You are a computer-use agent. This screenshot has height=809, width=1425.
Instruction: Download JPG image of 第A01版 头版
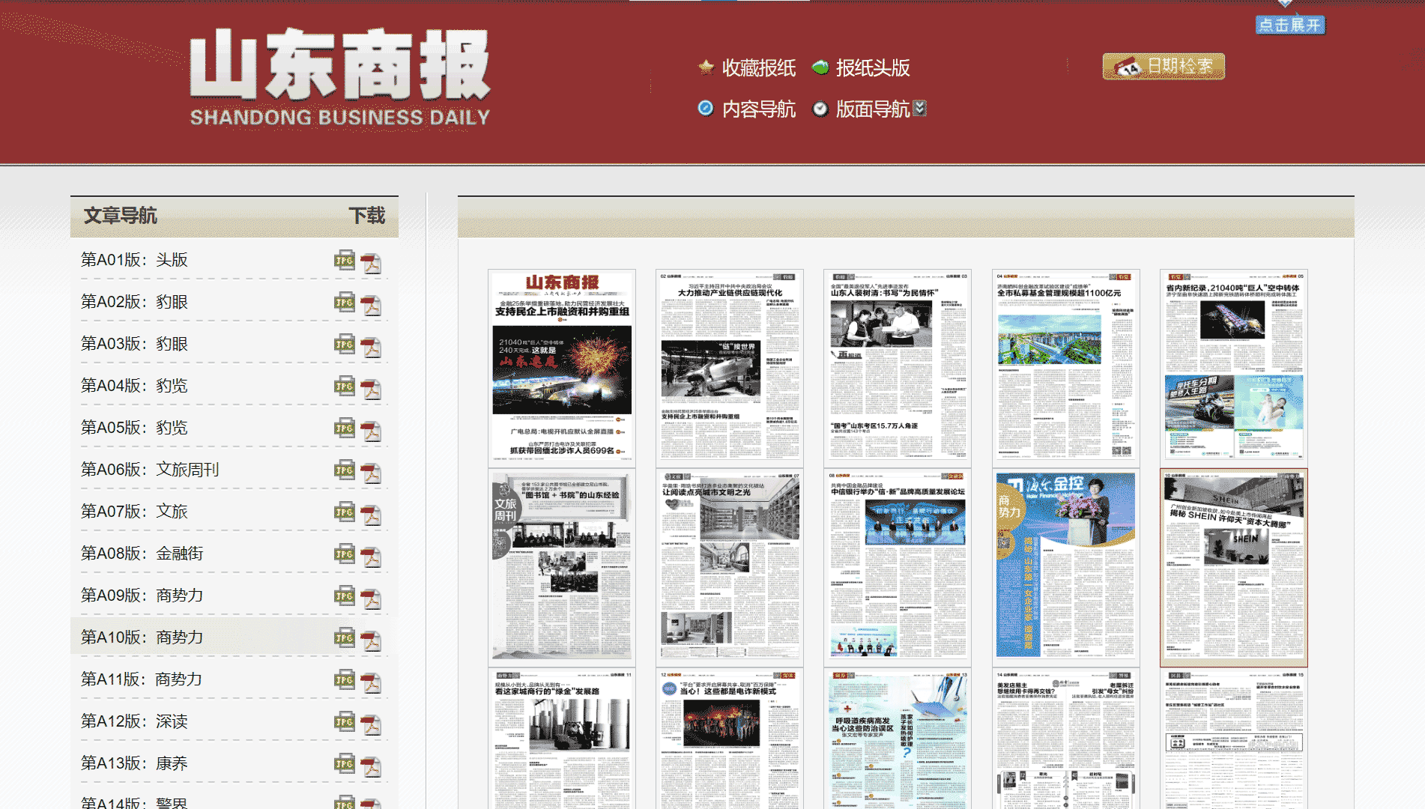click(x=345, y=260)
